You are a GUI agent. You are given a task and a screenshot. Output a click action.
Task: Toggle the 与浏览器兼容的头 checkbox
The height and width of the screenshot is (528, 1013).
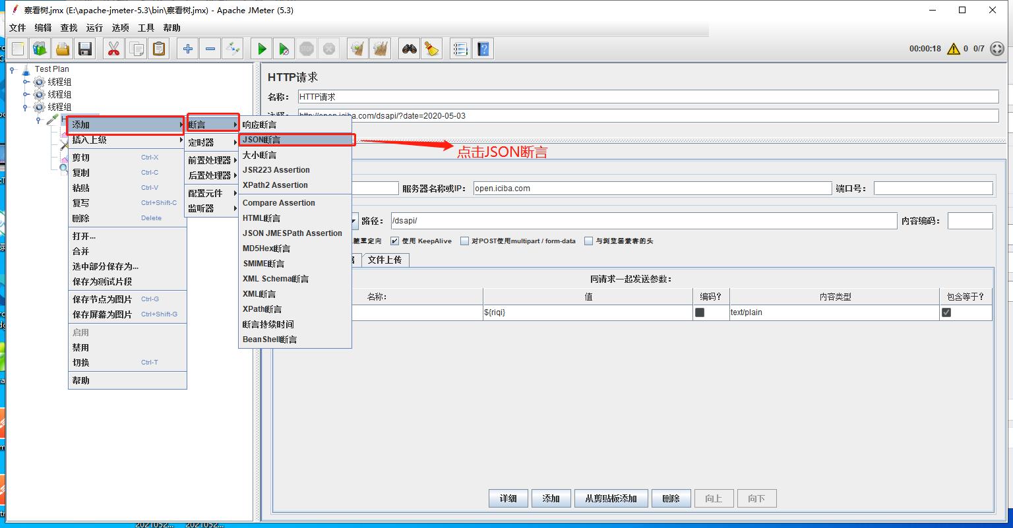[589, 241]
